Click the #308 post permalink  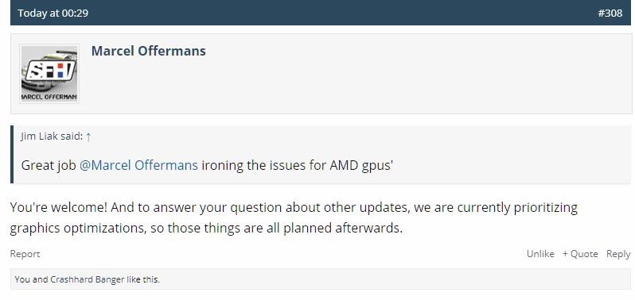(x=610, y=13)
